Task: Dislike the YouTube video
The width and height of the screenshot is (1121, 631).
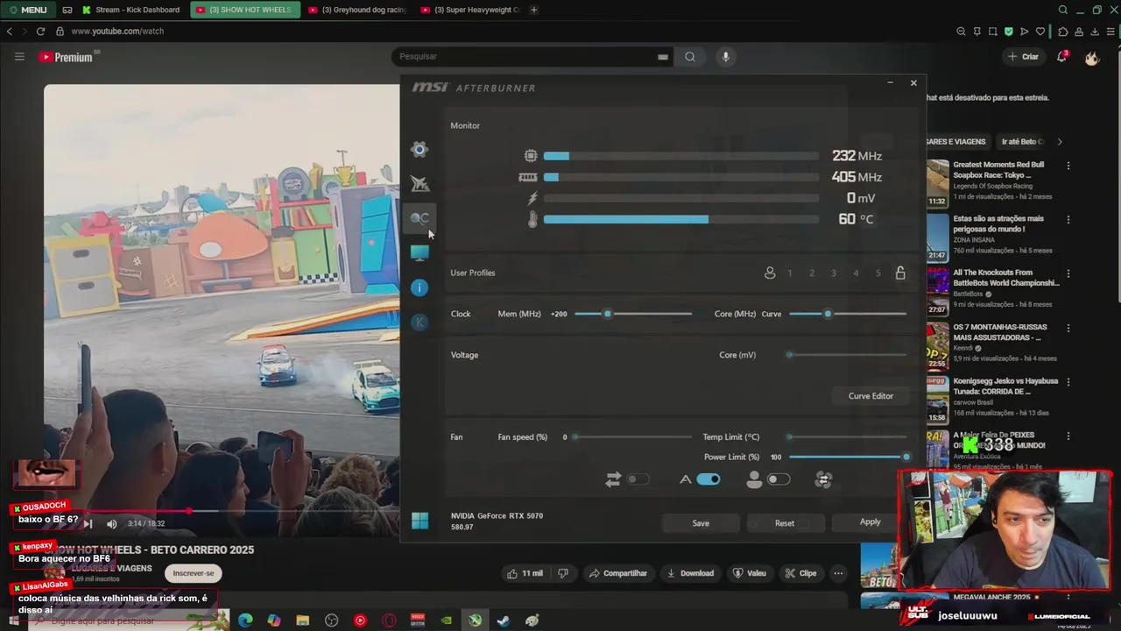Action: 563,573
